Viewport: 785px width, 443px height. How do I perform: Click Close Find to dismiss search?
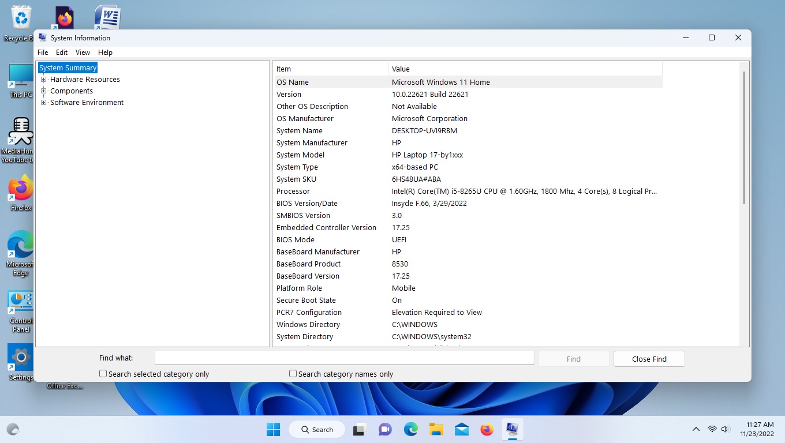coord(649,358)
